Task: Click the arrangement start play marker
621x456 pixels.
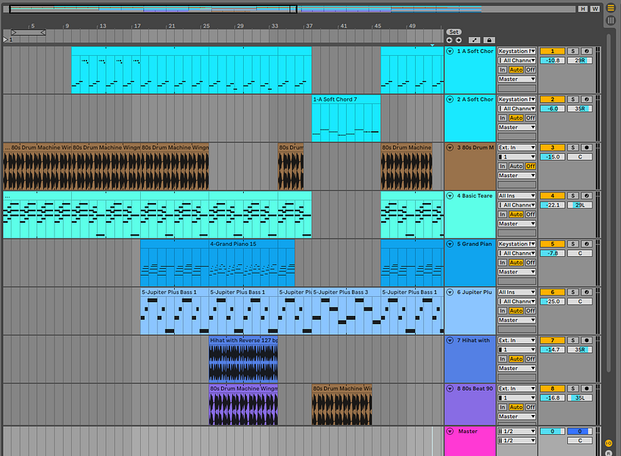Action: point(5,39)
